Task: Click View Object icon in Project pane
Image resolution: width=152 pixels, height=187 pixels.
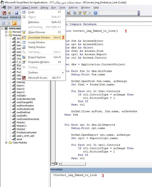Action: [x=8, y=23]
